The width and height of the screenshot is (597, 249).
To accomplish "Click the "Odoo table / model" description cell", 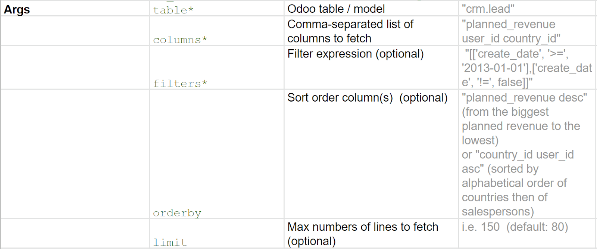I will tap(336, 9).
